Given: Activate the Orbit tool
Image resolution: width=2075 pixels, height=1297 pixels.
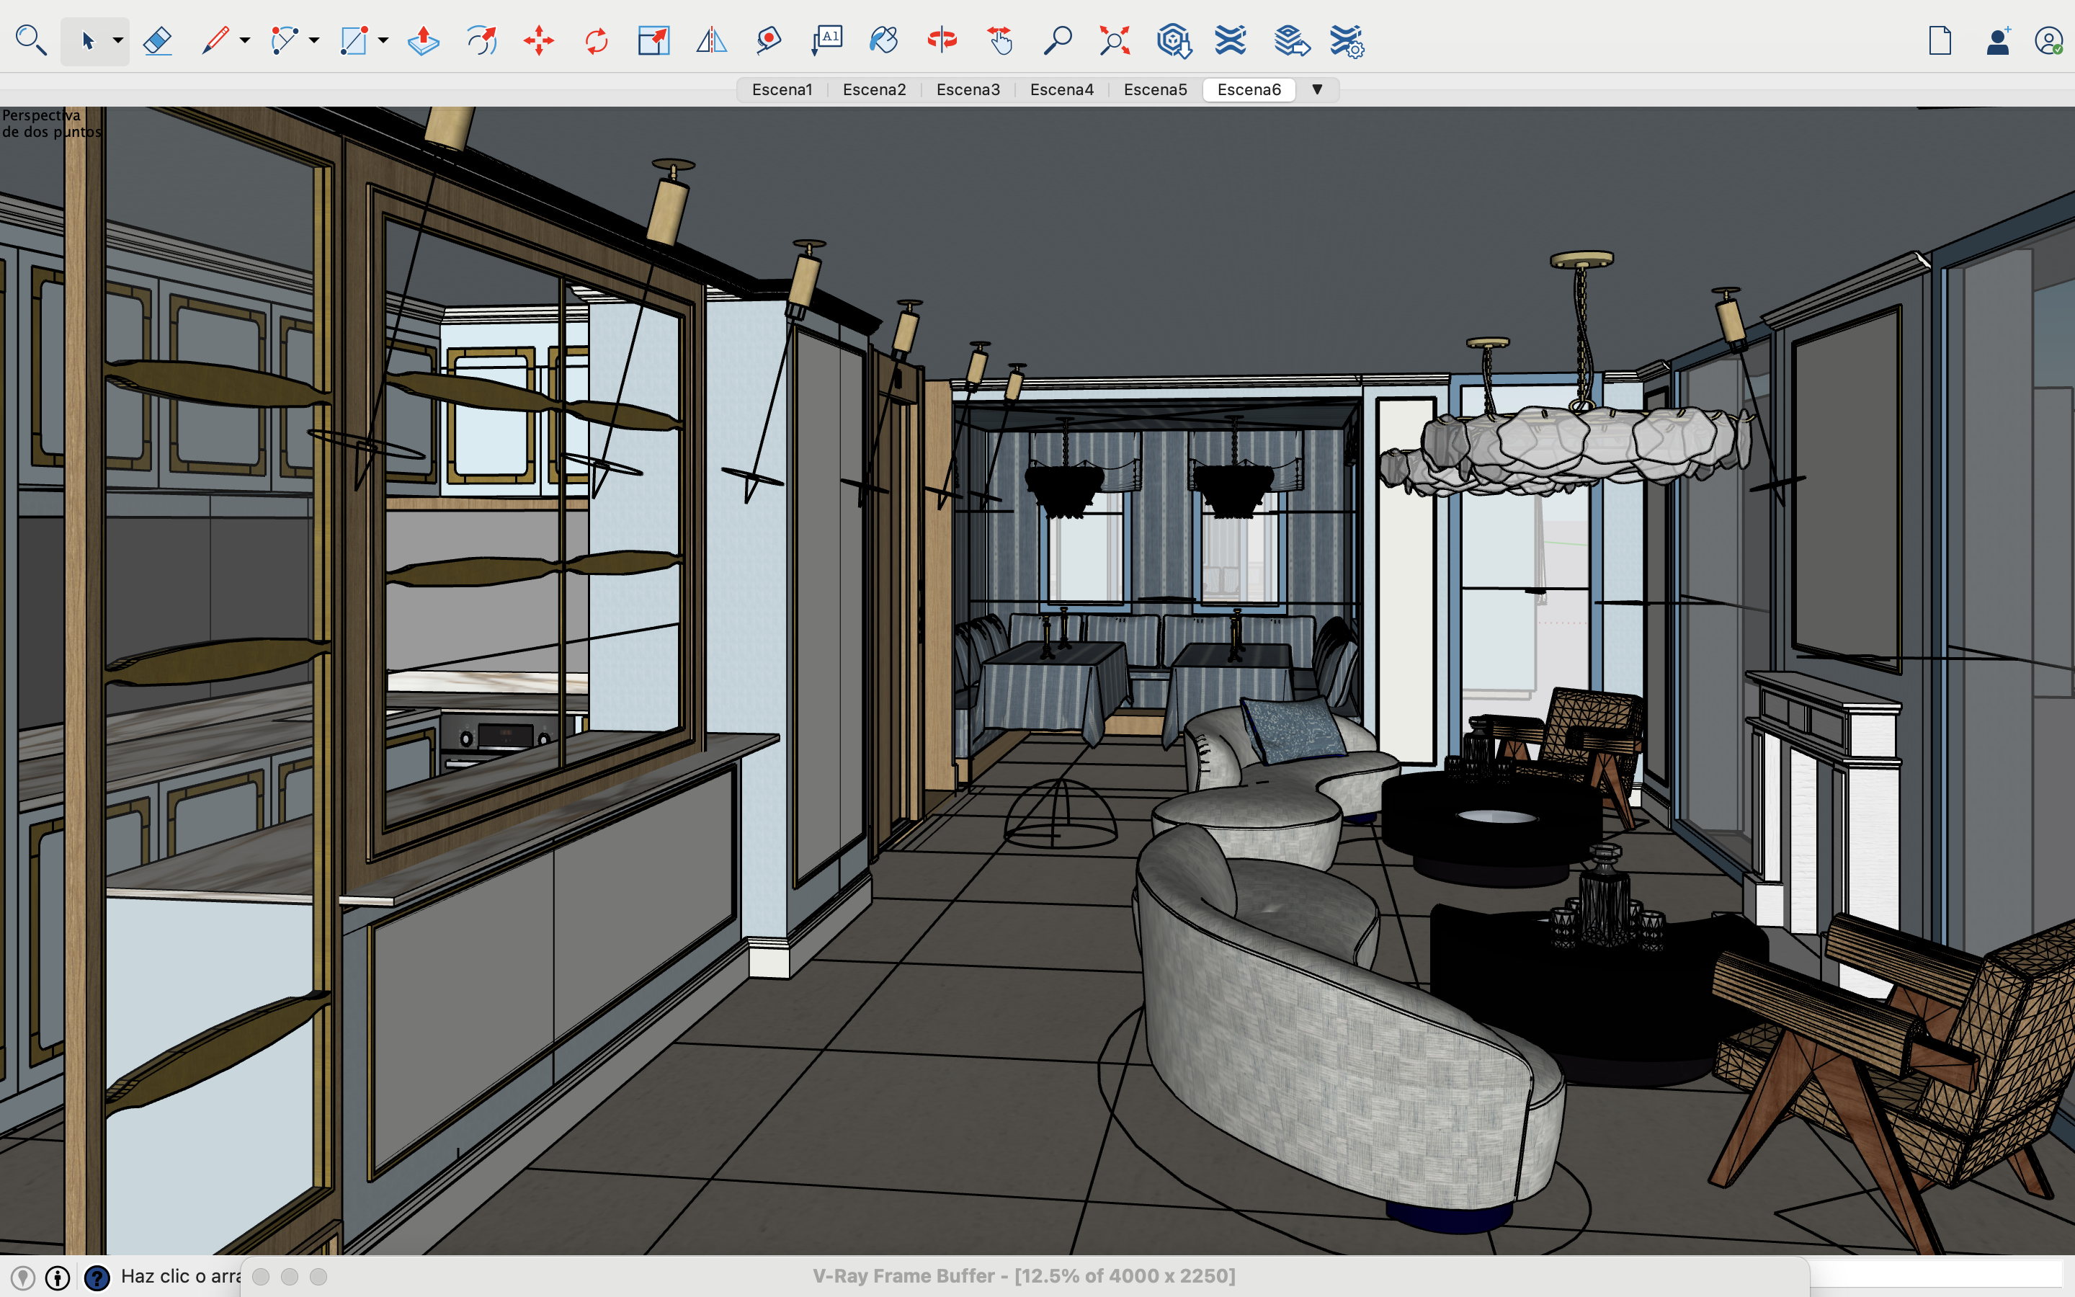Looking at the screenshot, I should click(x=942, y=40).
